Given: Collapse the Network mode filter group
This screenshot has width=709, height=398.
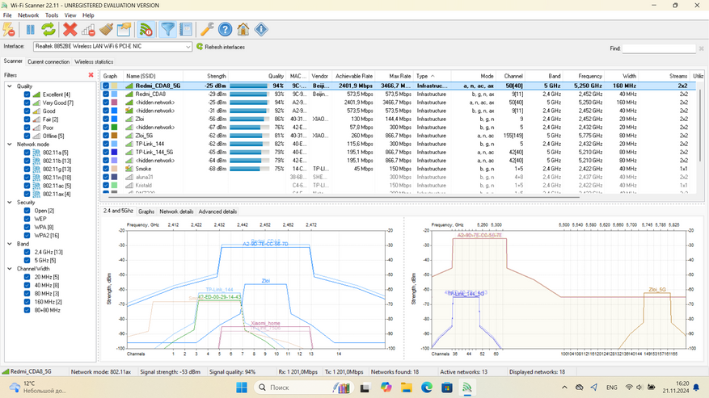Looking at the screenshot, I should point(10,144).
